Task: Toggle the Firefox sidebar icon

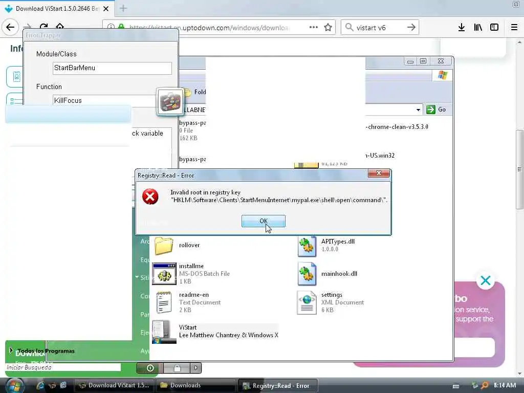Action: pyautogui.click(x=494, y=28)
